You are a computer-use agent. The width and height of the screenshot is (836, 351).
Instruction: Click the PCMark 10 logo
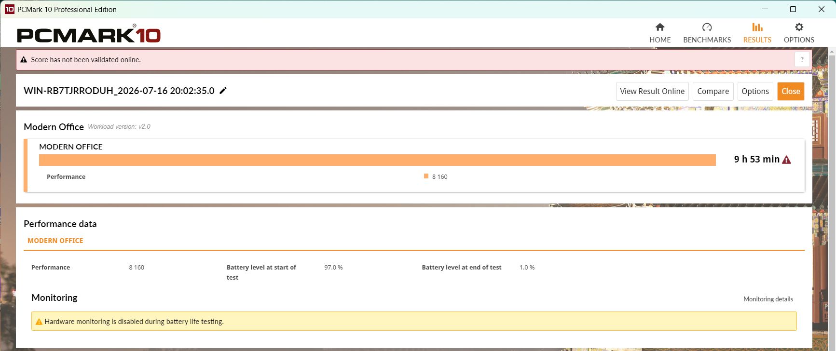88,34
